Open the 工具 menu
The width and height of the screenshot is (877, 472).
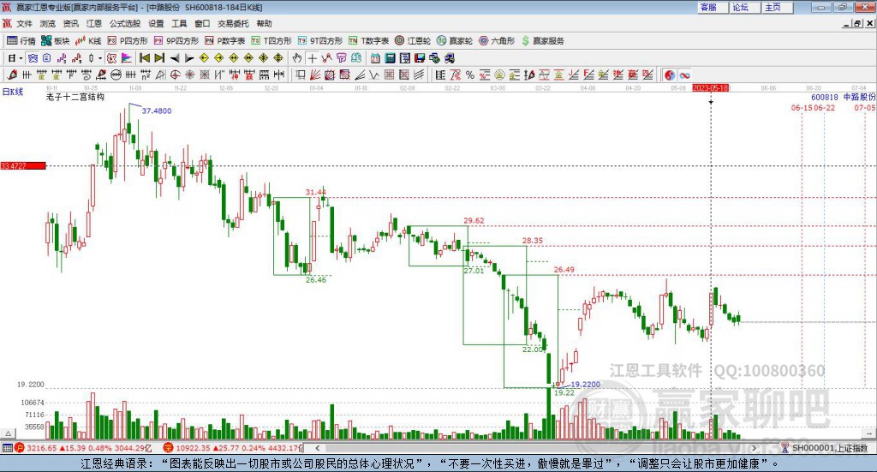[x=179, y=23]
